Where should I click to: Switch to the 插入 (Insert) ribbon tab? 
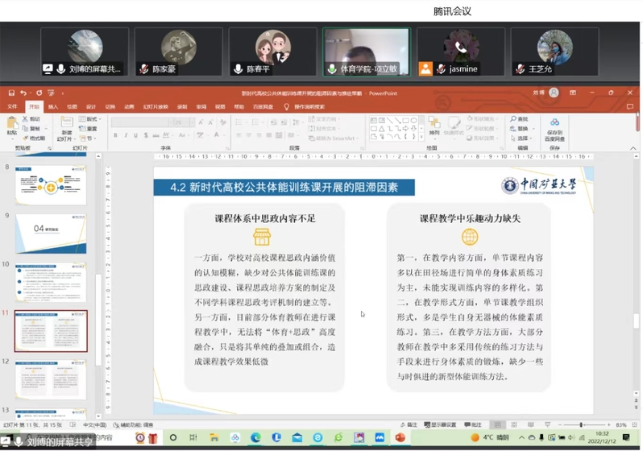(53, 106)
